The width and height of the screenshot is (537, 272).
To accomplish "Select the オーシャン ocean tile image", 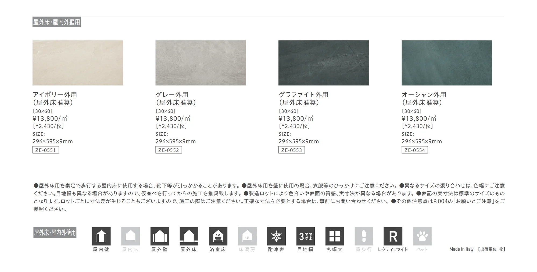I will [x=447, y=63].
